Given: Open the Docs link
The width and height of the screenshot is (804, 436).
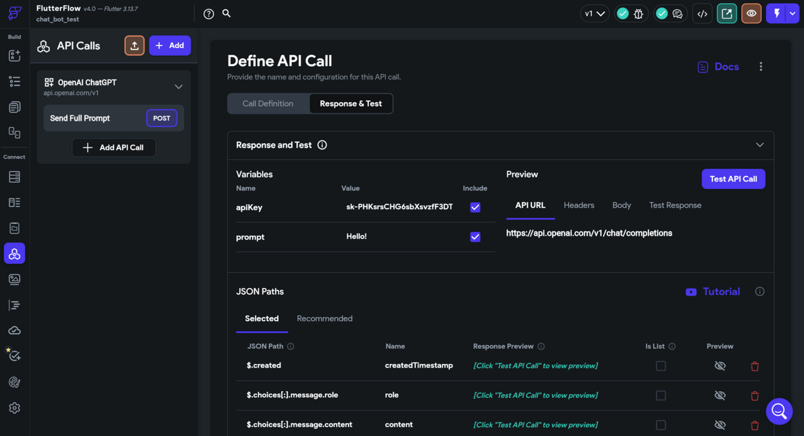Looking at the screenshot, I should 718,67.
